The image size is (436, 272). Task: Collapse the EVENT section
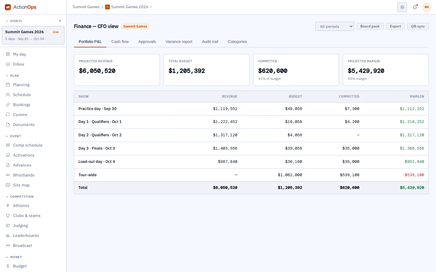[x=13, y=136]
